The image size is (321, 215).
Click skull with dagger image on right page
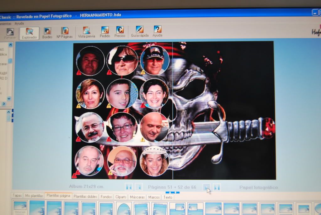(x=223, y=110)
